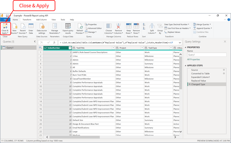Open the Advanced Editor
The image size is (231, 143).
coord(93,28)
